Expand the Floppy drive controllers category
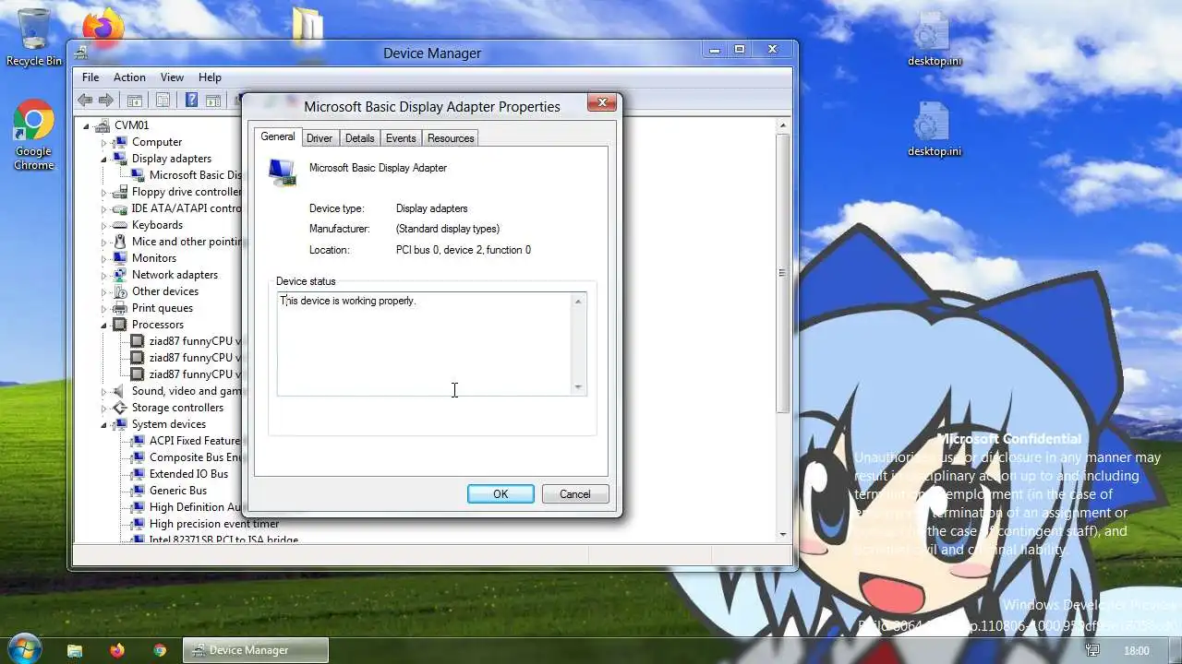The image size is (1182, 664). [x=104, y=192]
